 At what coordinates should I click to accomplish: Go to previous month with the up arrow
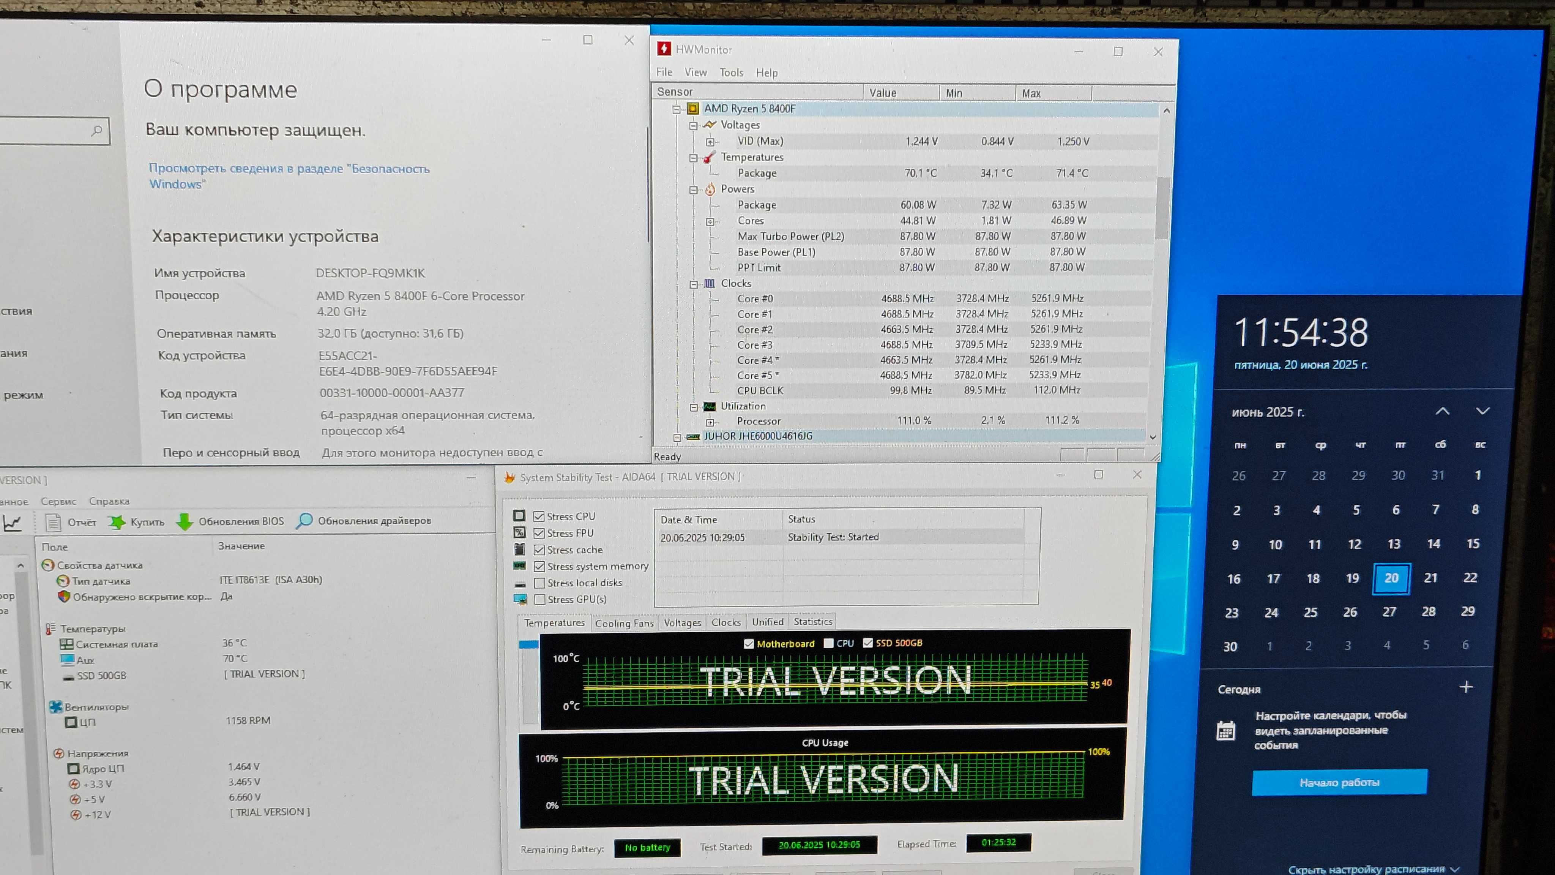click(x=1442, y=411)
